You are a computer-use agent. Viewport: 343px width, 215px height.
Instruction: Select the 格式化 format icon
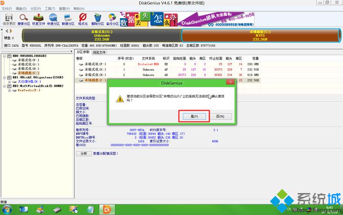tap(83, 19)
